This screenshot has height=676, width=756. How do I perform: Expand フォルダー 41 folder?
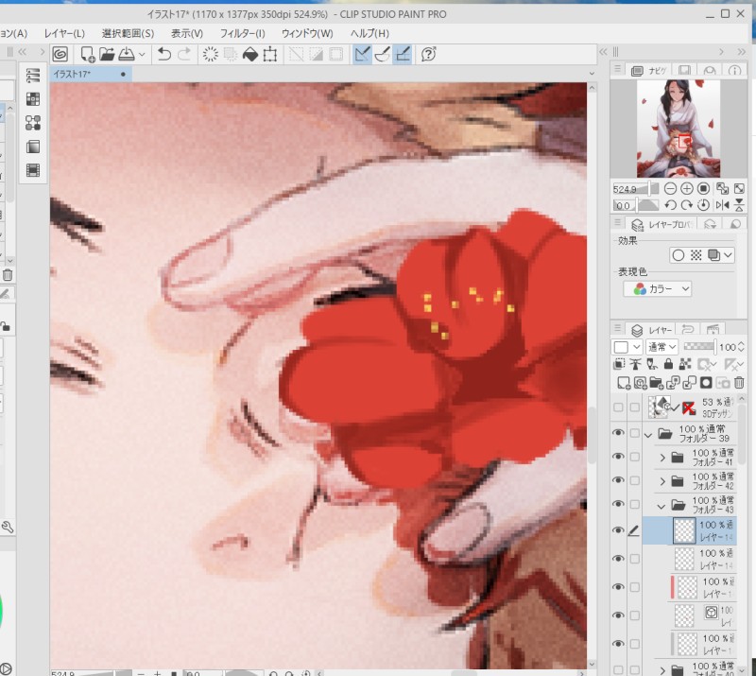pyautogui.click(x=662, y=458)
